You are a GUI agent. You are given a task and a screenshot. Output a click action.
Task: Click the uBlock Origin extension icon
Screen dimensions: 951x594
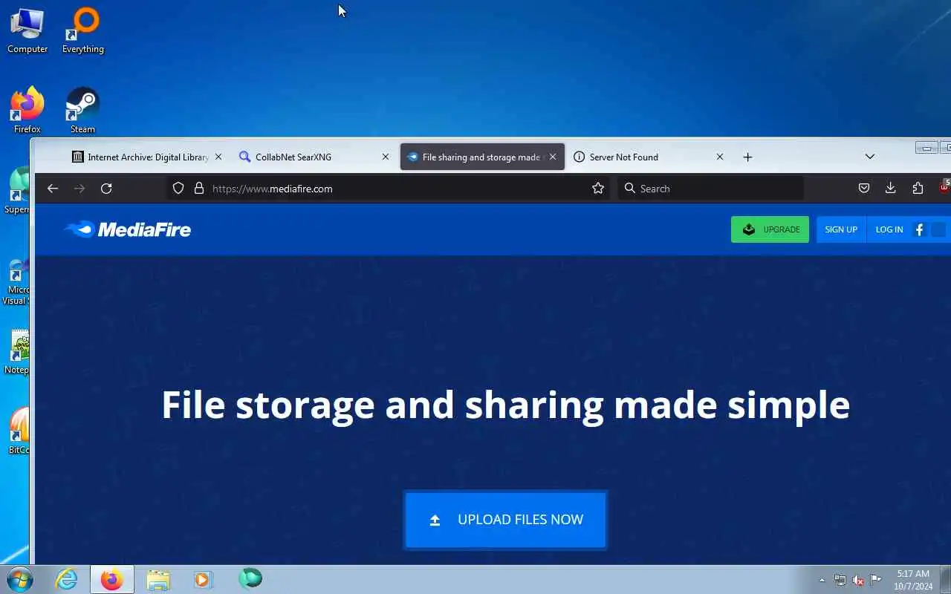(x=944, y=187)
